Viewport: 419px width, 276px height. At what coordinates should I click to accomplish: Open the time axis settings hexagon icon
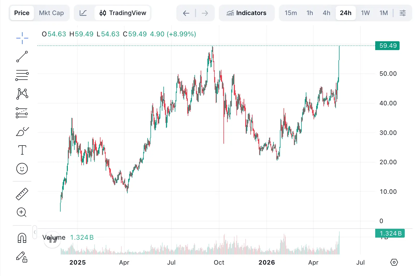click(394, 262)
